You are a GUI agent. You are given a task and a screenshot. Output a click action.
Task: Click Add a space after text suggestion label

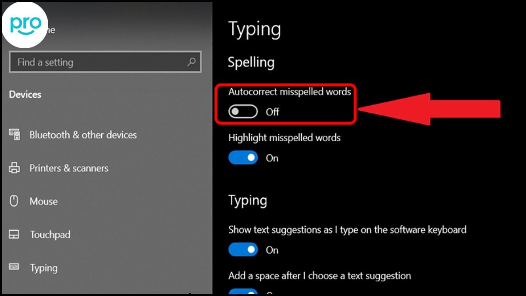(x=320, y=276)
